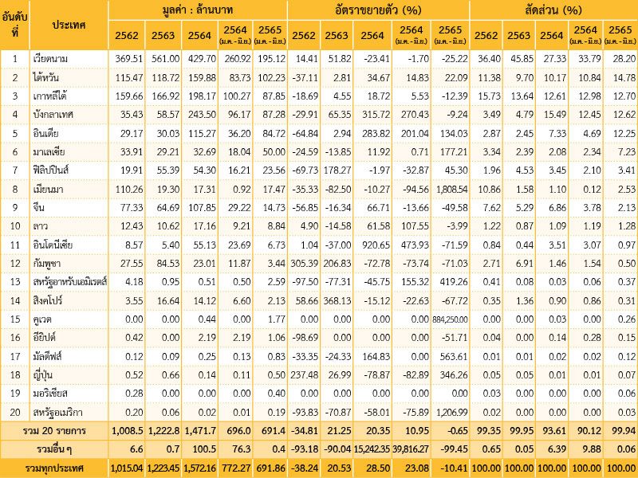This screenshot has width=638, height=478.
Task: Click กัมพูชา's growth rate 305.39
Action: pos(305,264)
